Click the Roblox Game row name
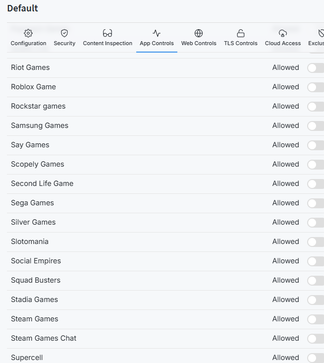 pos(34,87)
